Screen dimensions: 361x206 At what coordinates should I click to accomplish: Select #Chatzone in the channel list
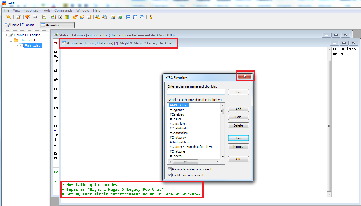point(177,151)
